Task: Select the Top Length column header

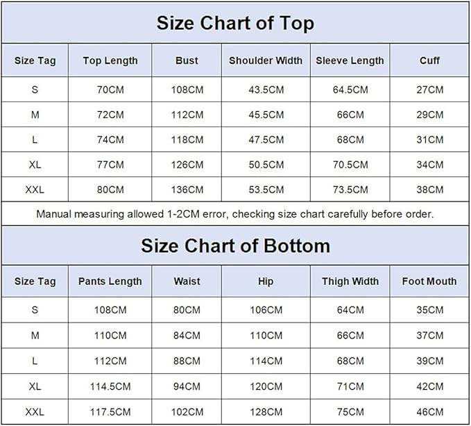Action: (110, 60)
